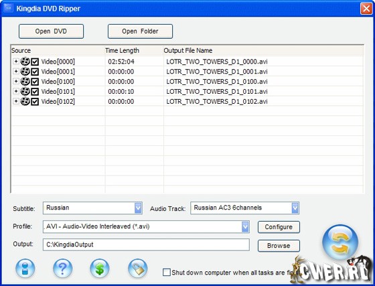Click LOTR_TWO_TOWERS_D1_0001.avi file name
The width and height of the screenshot is (375, 286).
point(217,72)
